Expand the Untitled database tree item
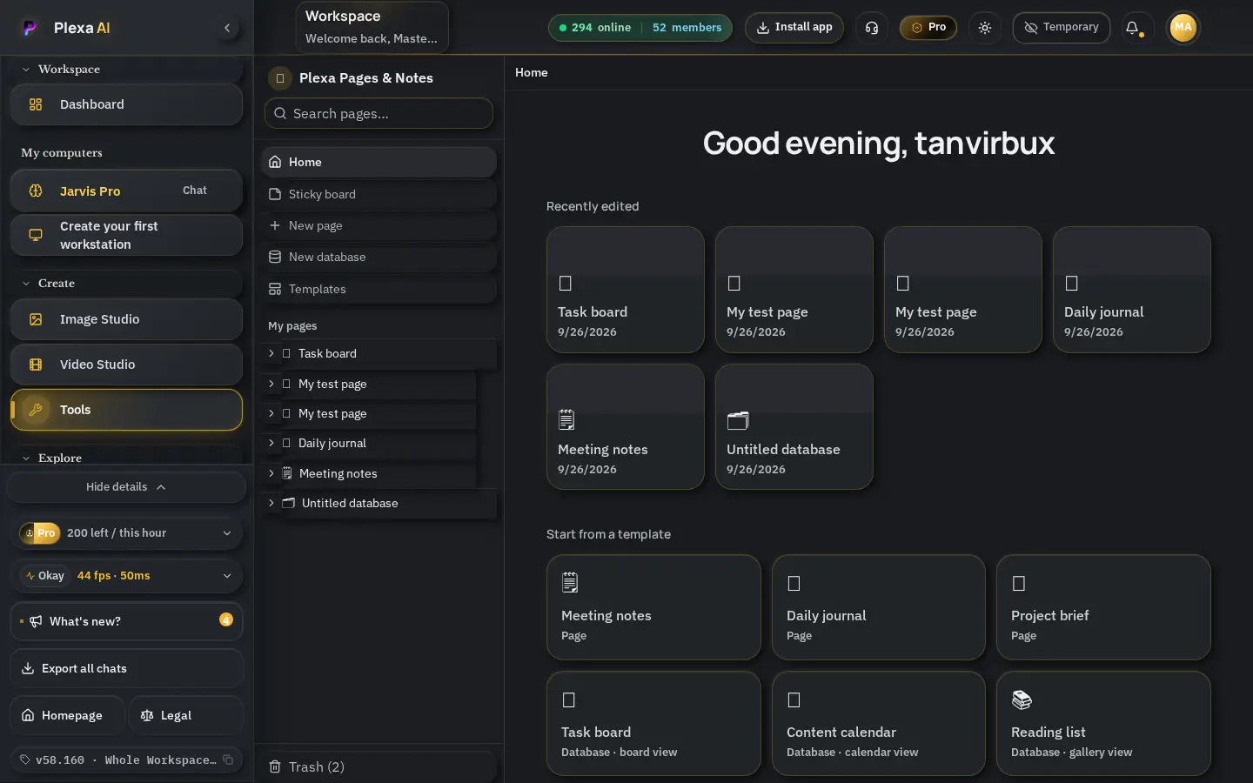 tap(271, 503)
